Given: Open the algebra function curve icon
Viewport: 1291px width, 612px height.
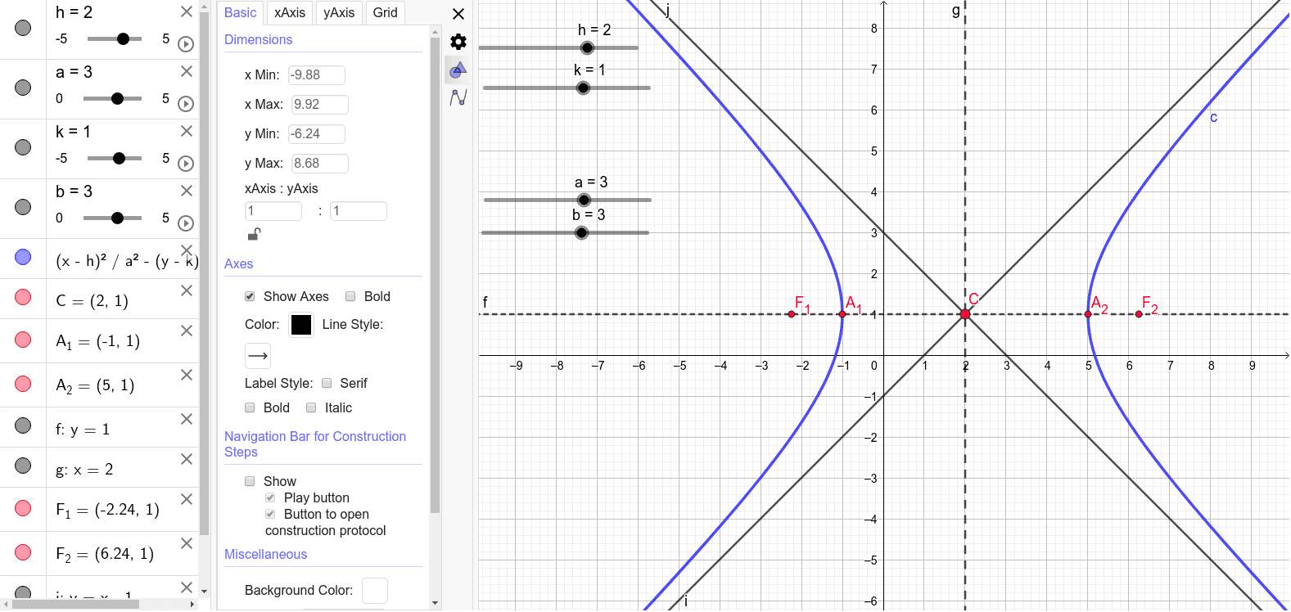Looking at the screenshot, I should pyautogui.click(x=458, y=97).
